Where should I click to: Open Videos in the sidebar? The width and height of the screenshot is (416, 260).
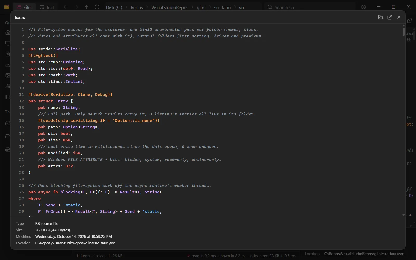click(x=8, y=97)
